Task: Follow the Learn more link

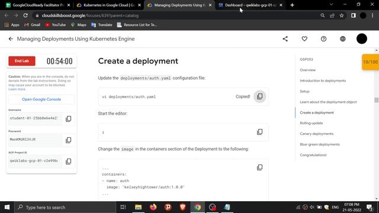Action: tap(17, 89)
